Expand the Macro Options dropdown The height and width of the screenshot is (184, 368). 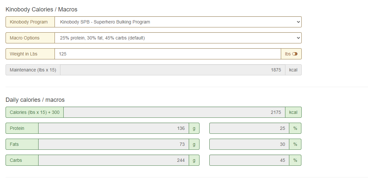click(x=178, y=38)
